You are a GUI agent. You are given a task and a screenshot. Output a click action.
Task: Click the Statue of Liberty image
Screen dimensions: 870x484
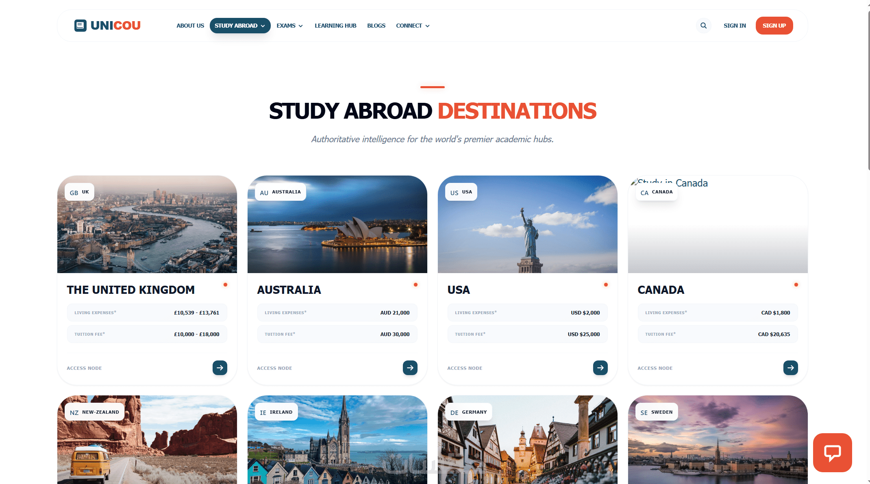point(530,236)
